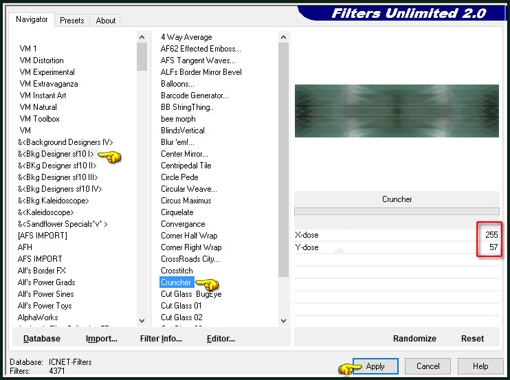Choose bee morph filter
This screenshot has width=510, height=380.
178,119
